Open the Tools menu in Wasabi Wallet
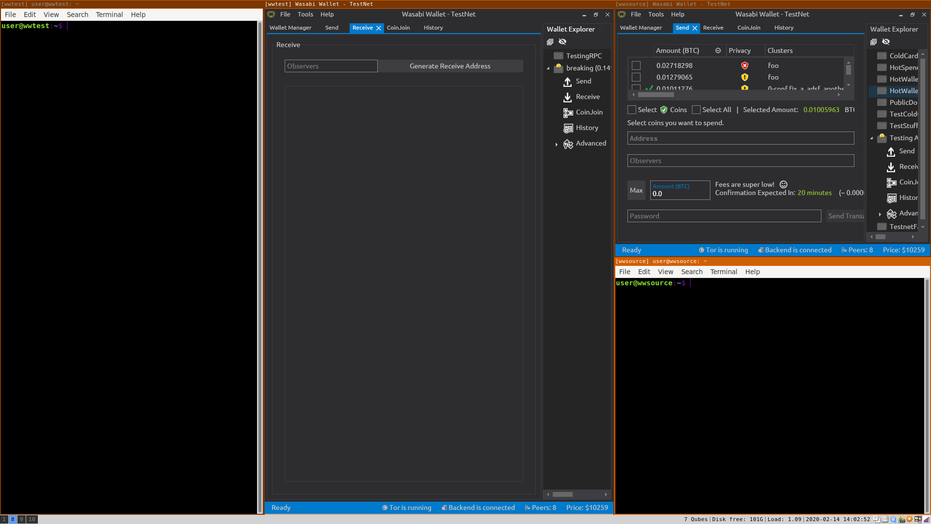 pyautogui.click(x=305, y=14)
